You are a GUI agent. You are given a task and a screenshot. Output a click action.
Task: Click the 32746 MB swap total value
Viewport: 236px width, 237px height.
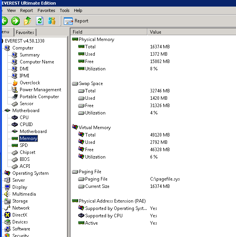pyautogui.click(x=160, y=91)
